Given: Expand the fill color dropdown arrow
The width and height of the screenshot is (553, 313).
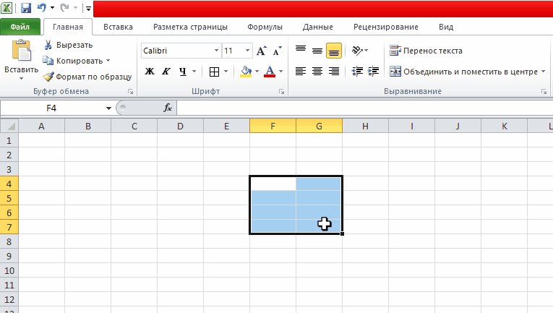Looking at the screenshot, I should click(257, 72).
